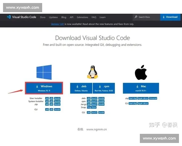
Task: Select Arm32 for Linux CLI row
Action: [x=94, y=113]
